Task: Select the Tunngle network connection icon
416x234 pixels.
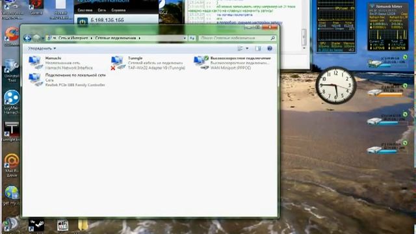Action: (x=118, y=63)
